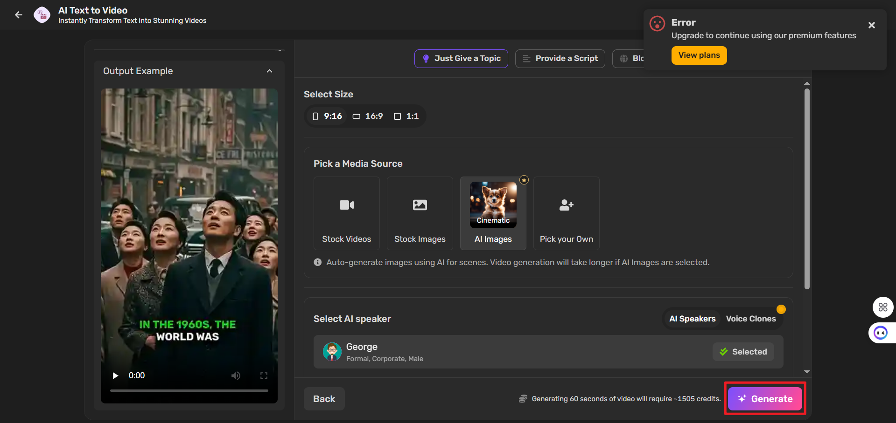Viewport: 896px width, 423px height.
Task: Choose Pick your Own media source
Action: tap(566, 213)
